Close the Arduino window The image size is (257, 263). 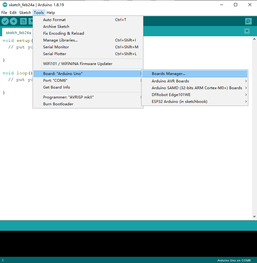pos(250,5)
